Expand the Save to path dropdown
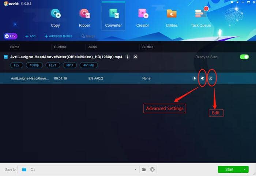 point(136,169)
